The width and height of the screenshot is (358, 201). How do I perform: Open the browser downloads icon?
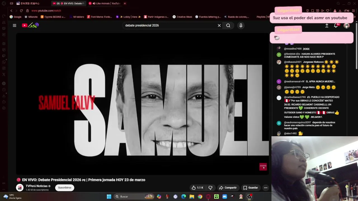click(x=340, y=11)
